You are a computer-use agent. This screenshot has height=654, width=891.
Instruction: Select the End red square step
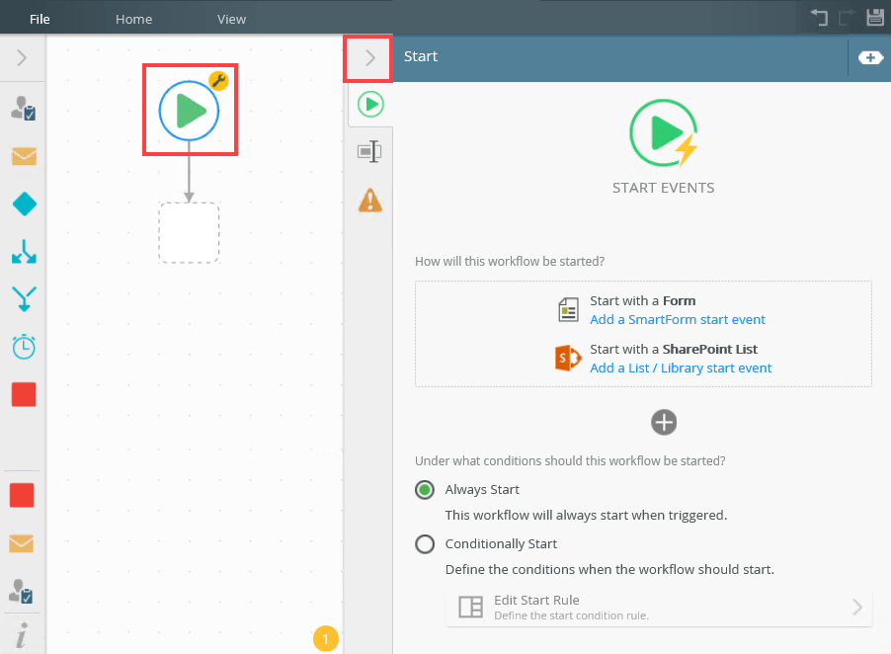24,394
